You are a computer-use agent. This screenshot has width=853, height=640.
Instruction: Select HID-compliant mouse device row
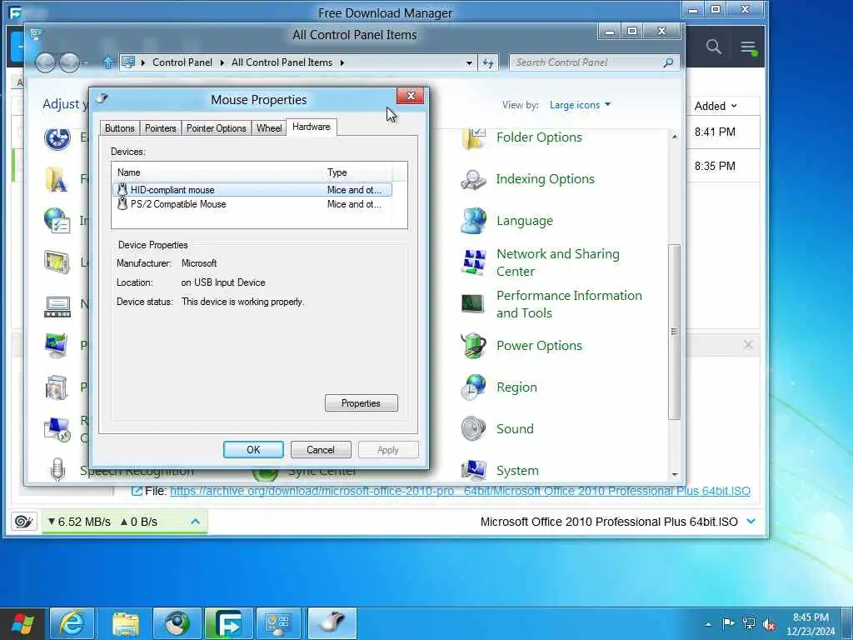pos(252,190)
